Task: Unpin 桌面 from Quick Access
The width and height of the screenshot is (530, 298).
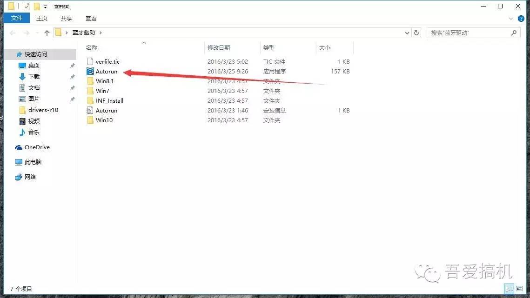Action: (x=73, y=65)
